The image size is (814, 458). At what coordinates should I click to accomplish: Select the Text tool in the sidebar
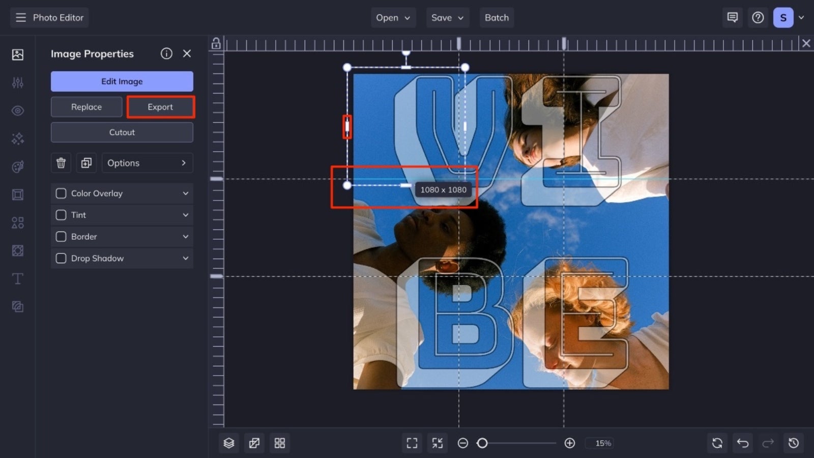click(17, 279)
